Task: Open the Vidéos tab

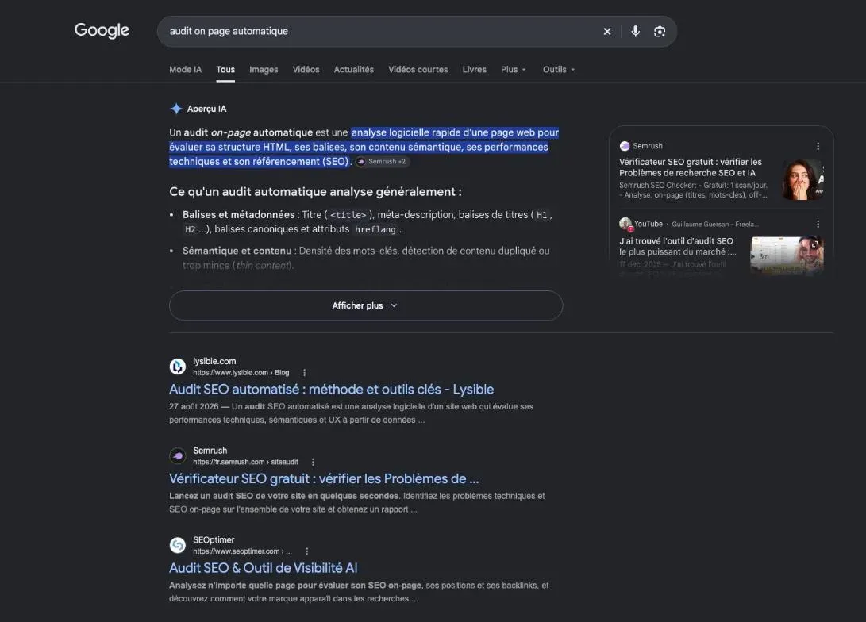Action: pos(306,70)
